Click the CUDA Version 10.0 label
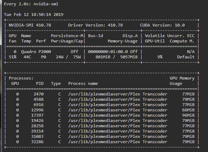Screen dimensions: 208x152 click(162, 25)
